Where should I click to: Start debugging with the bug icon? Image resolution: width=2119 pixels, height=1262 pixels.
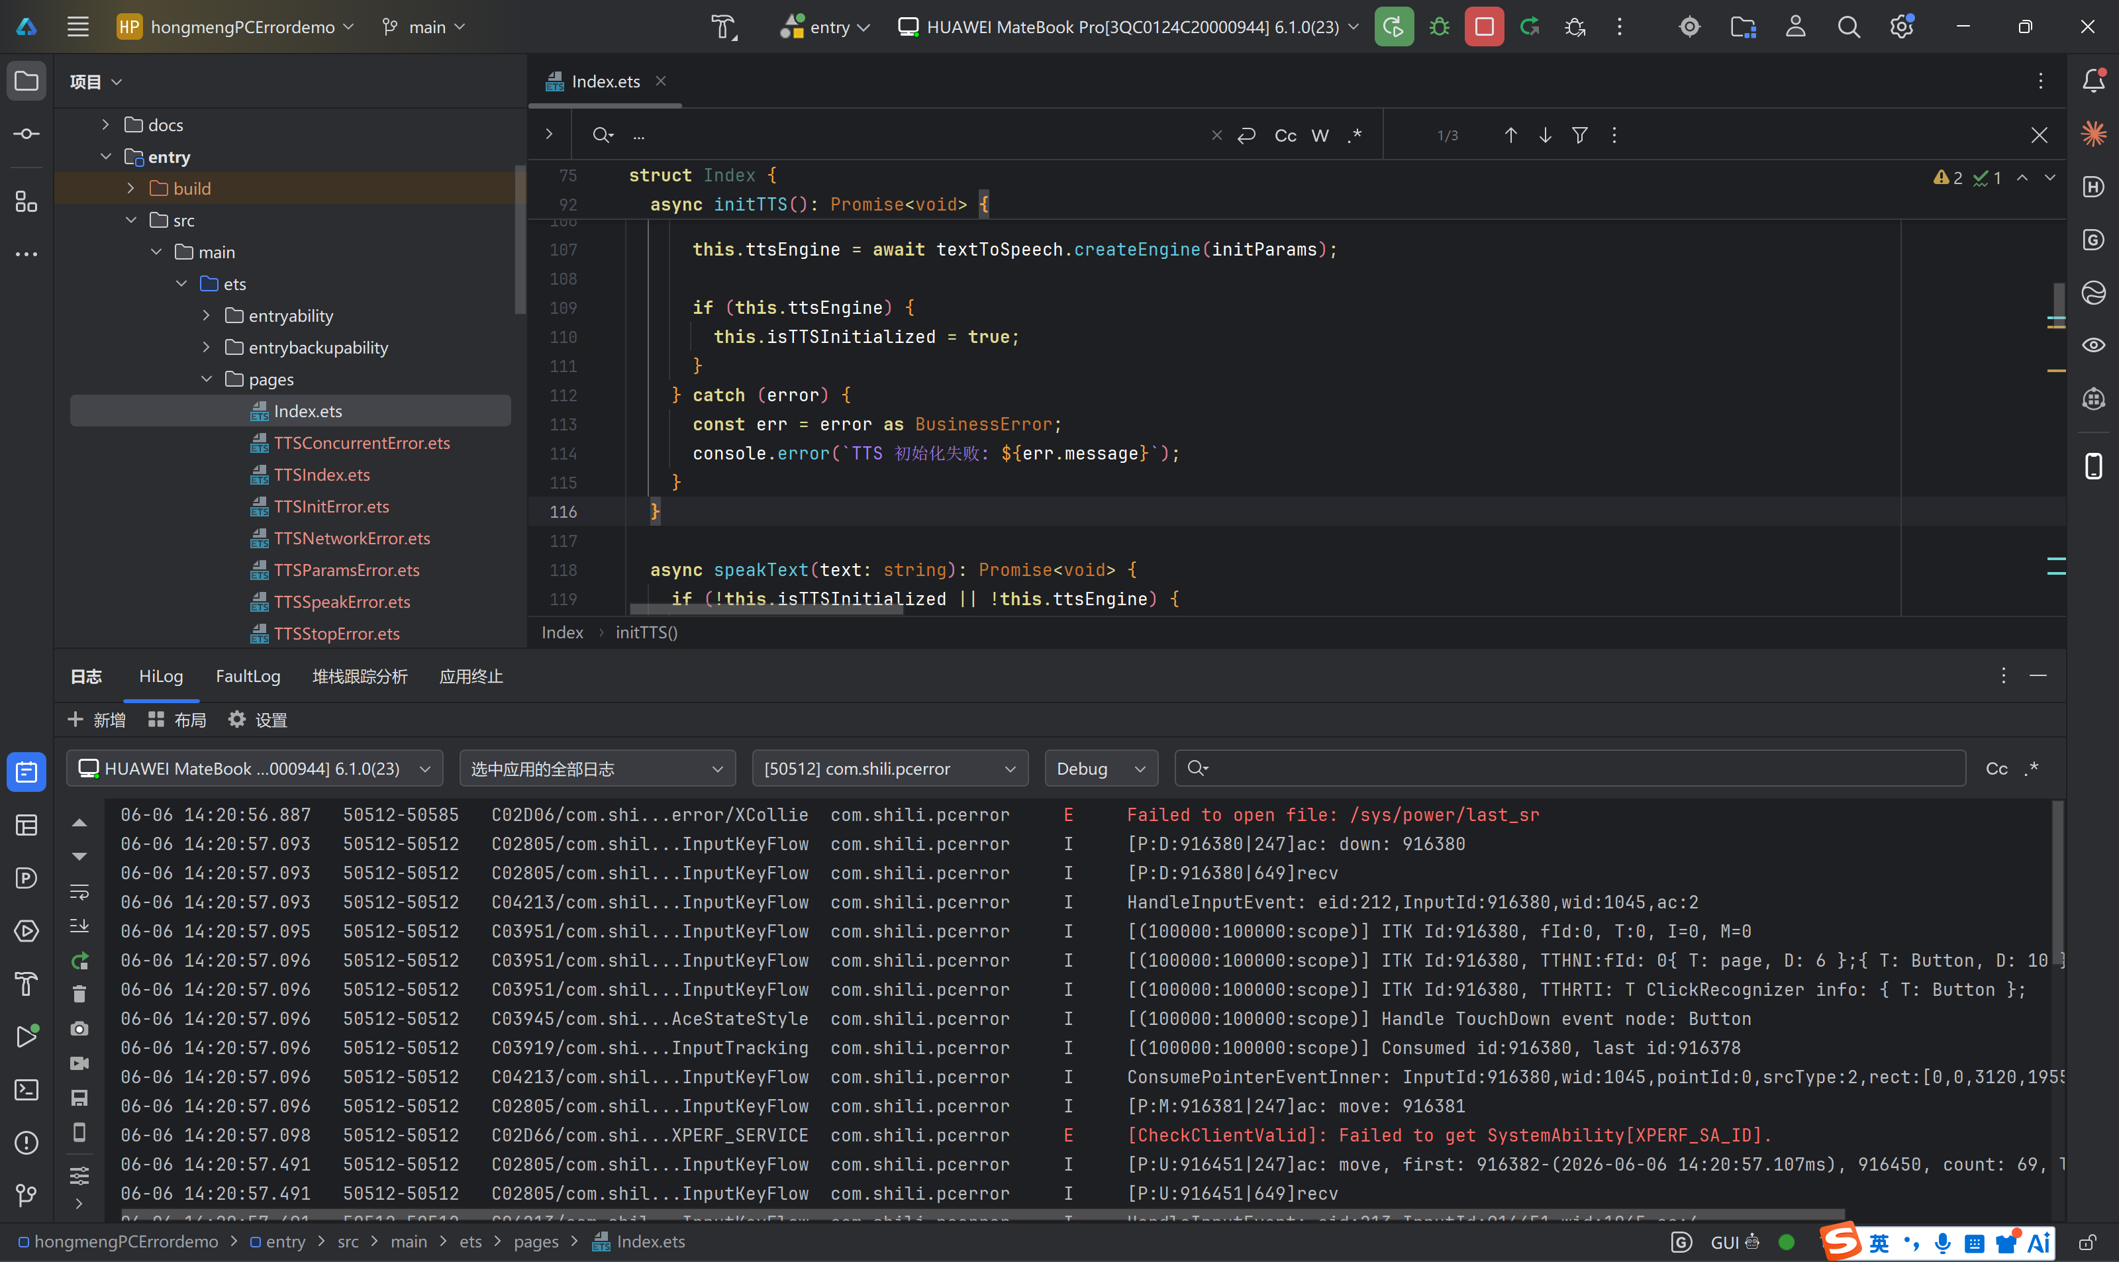pyautogui.click(x=1440, y=27)
